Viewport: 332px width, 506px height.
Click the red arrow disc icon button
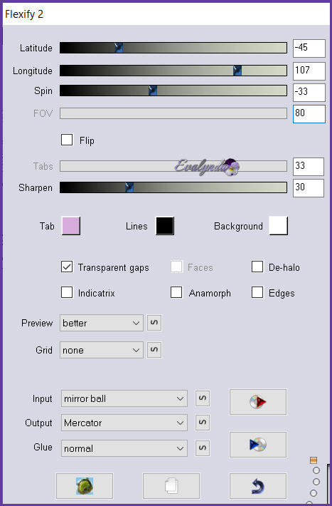click(x=257, y=402)
